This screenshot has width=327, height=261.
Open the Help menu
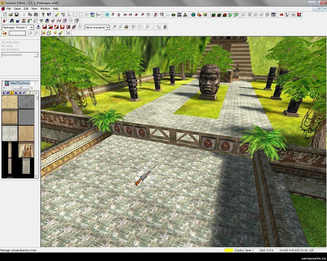click(x=55, y=9)
